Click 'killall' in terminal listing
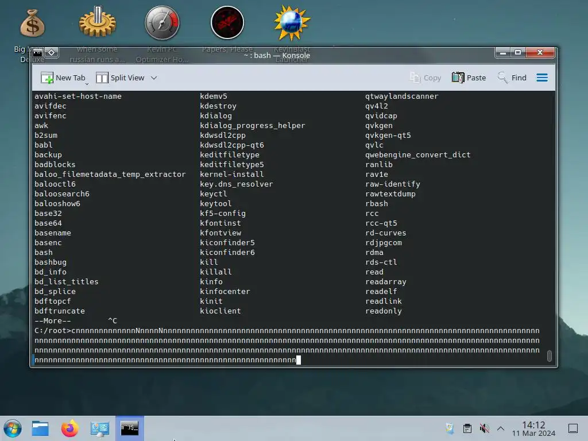This screenshot has width=588, height=441. [x=216, y=272]
